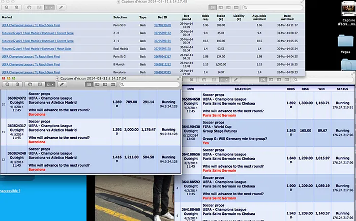The height and width of the screenshot is (221, 356).
Task: Enter full screen from the 14.17.34 window arrows
Action: coord(179,78)
